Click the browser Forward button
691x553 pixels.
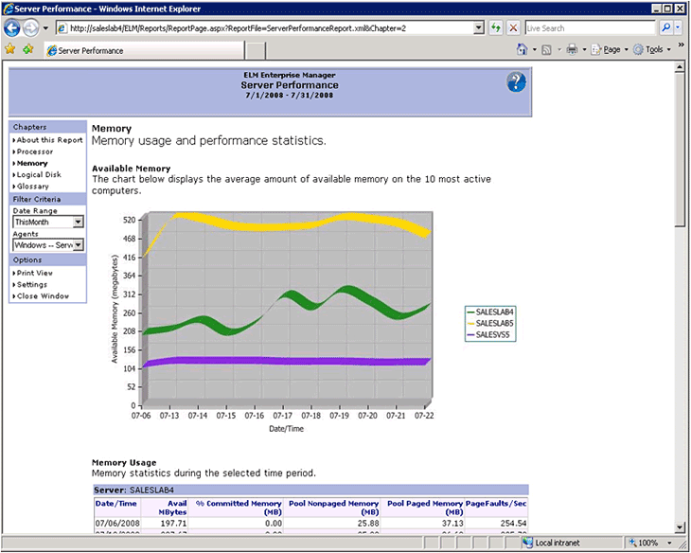31,28
